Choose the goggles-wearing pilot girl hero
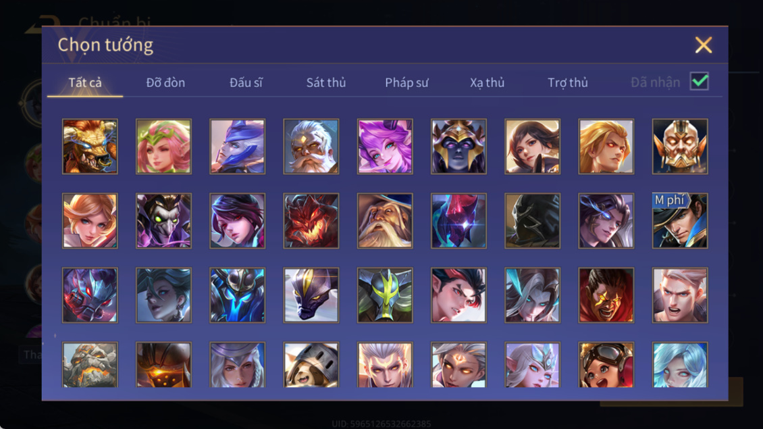 click(x=606, y=365)
